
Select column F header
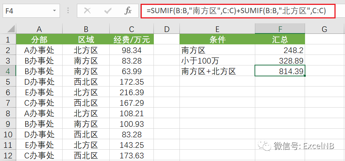tap(280, 29)
